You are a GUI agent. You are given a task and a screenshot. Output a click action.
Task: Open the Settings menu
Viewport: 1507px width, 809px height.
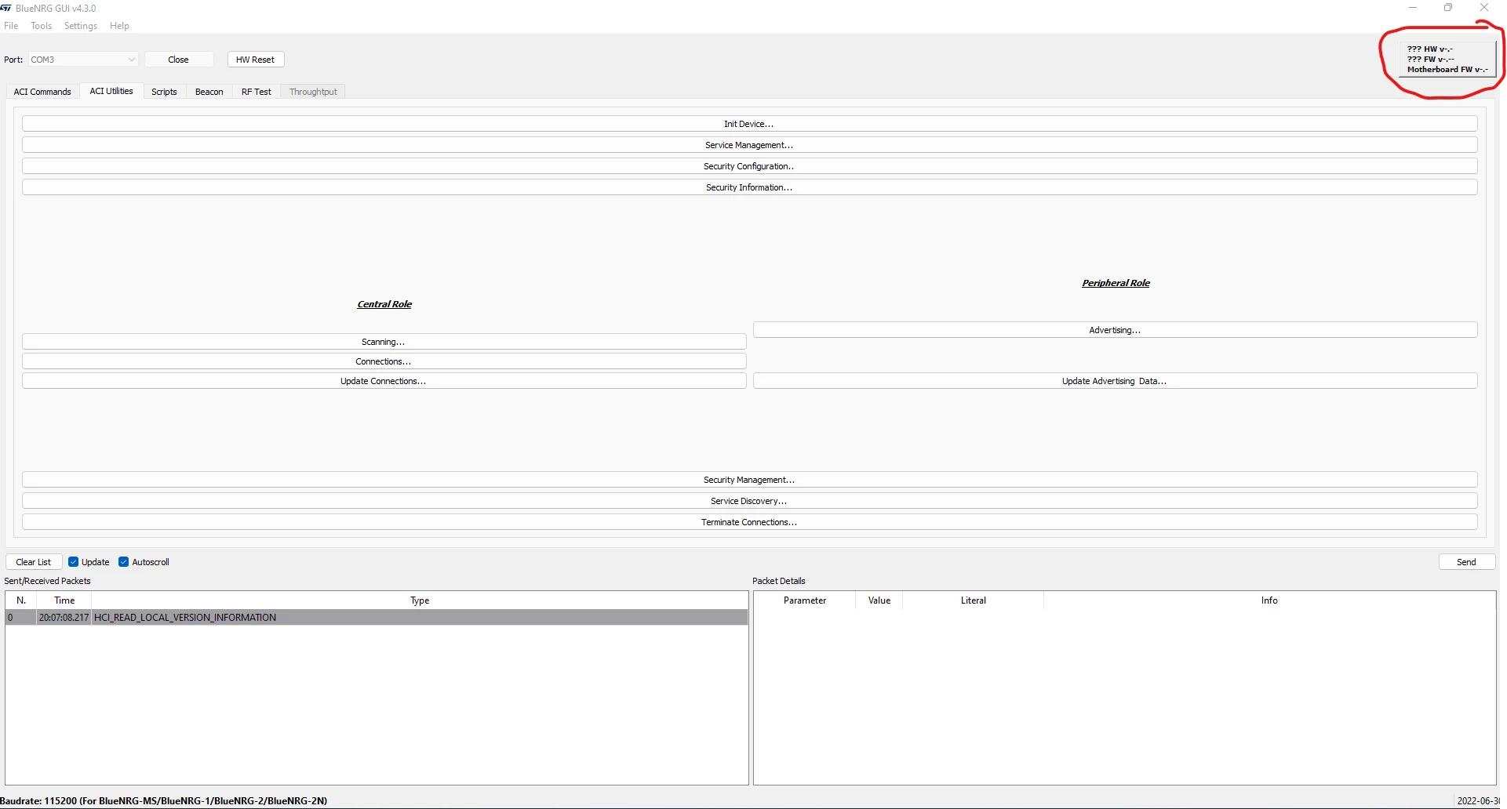click(81, 26)
